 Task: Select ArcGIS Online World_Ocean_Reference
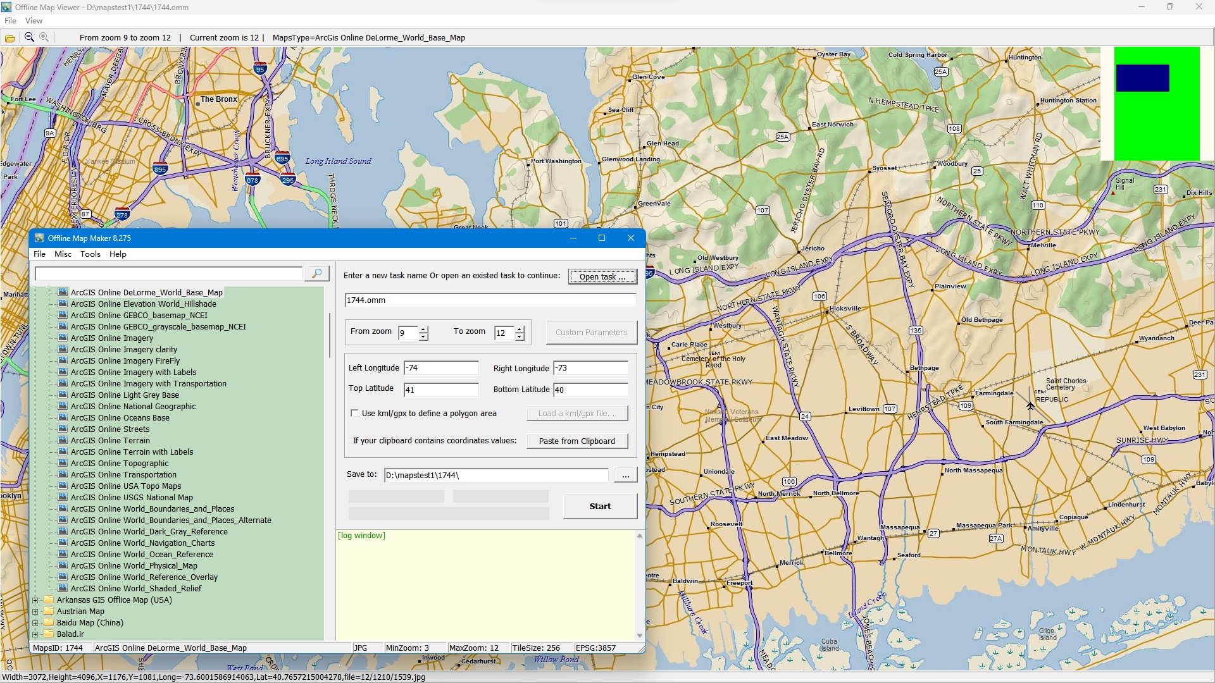tap(142, 554)
